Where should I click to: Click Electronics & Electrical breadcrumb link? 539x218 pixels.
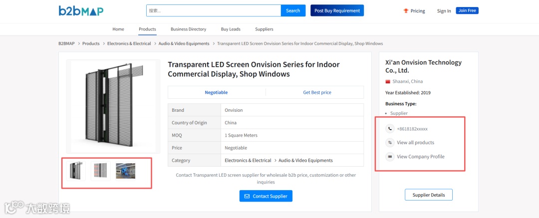click(129, 44)
